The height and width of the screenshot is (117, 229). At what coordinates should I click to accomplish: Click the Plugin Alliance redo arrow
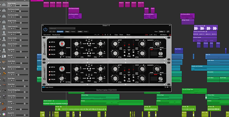point(98,35)
